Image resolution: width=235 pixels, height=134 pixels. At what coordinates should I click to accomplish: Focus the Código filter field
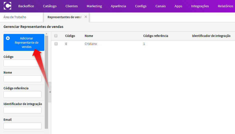[x=23, y=63]
